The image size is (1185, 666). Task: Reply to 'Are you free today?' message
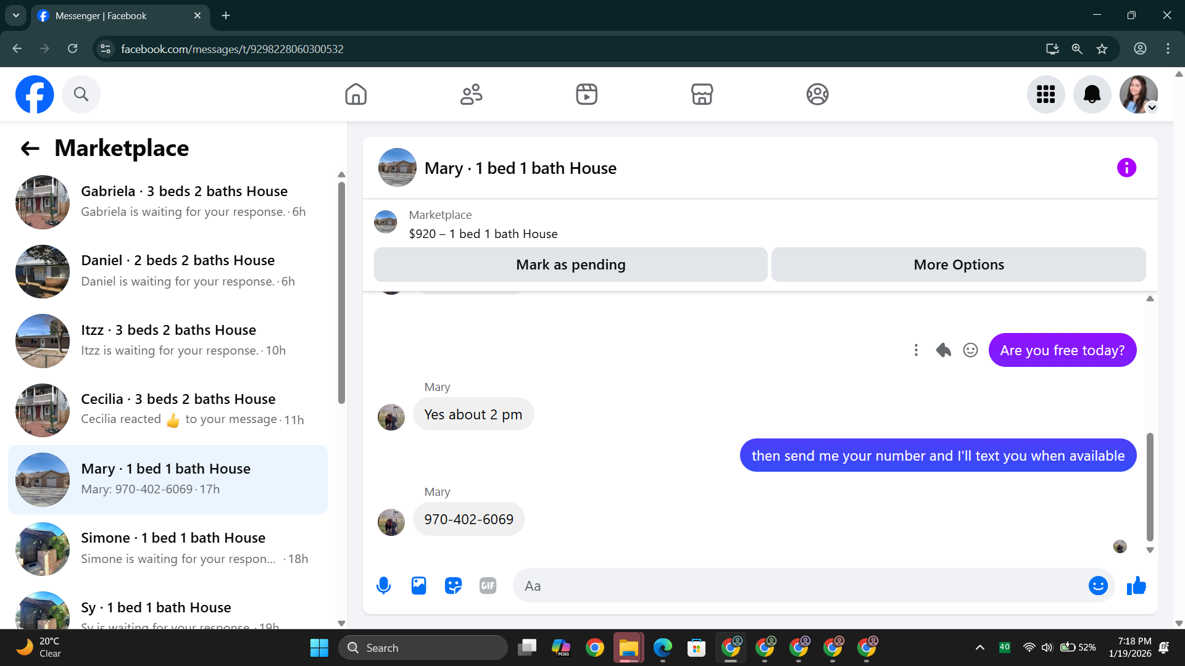[x=943, y=350]
